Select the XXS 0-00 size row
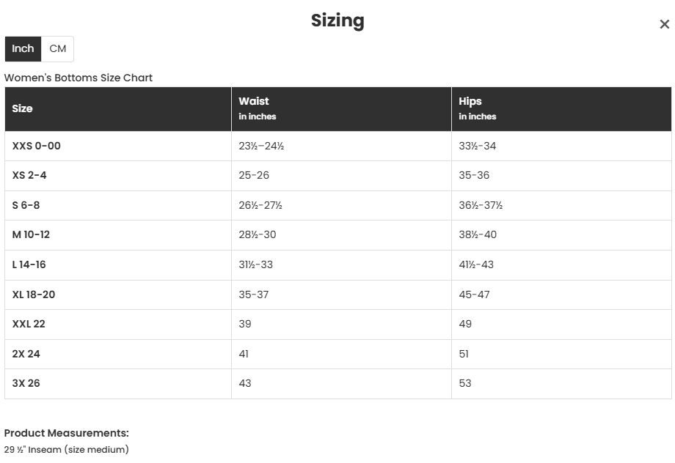 point(37,146)
